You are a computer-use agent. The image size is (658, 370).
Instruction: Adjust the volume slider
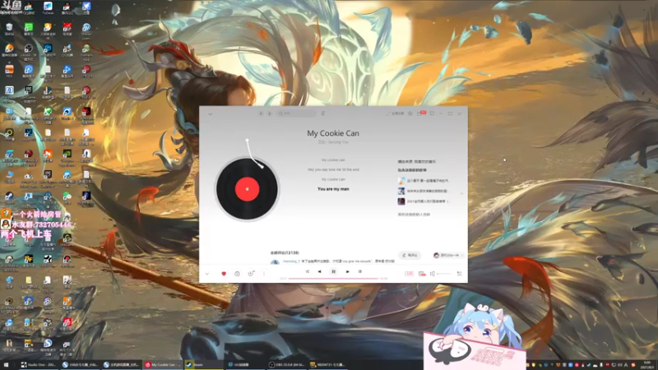tap(443, 274)
